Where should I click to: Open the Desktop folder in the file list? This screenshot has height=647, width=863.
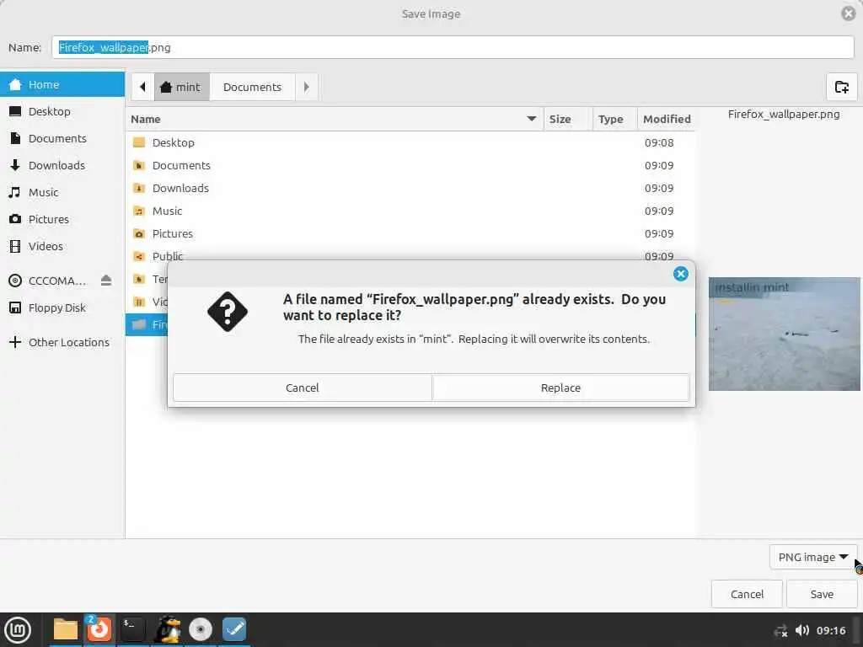pos(410,143)
